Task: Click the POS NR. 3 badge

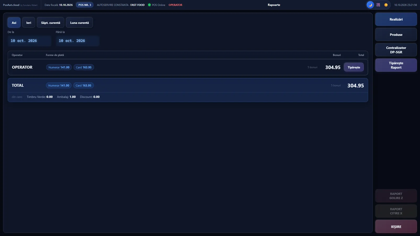Action: point(85,5)
